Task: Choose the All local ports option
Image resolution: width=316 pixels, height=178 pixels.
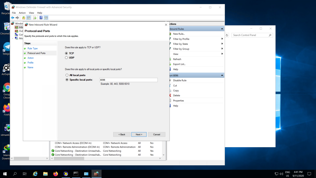Action: click(67, 75)
